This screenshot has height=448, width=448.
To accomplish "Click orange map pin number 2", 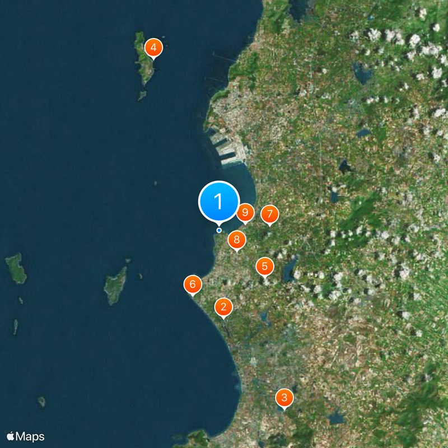I will (x=223, y=307).
